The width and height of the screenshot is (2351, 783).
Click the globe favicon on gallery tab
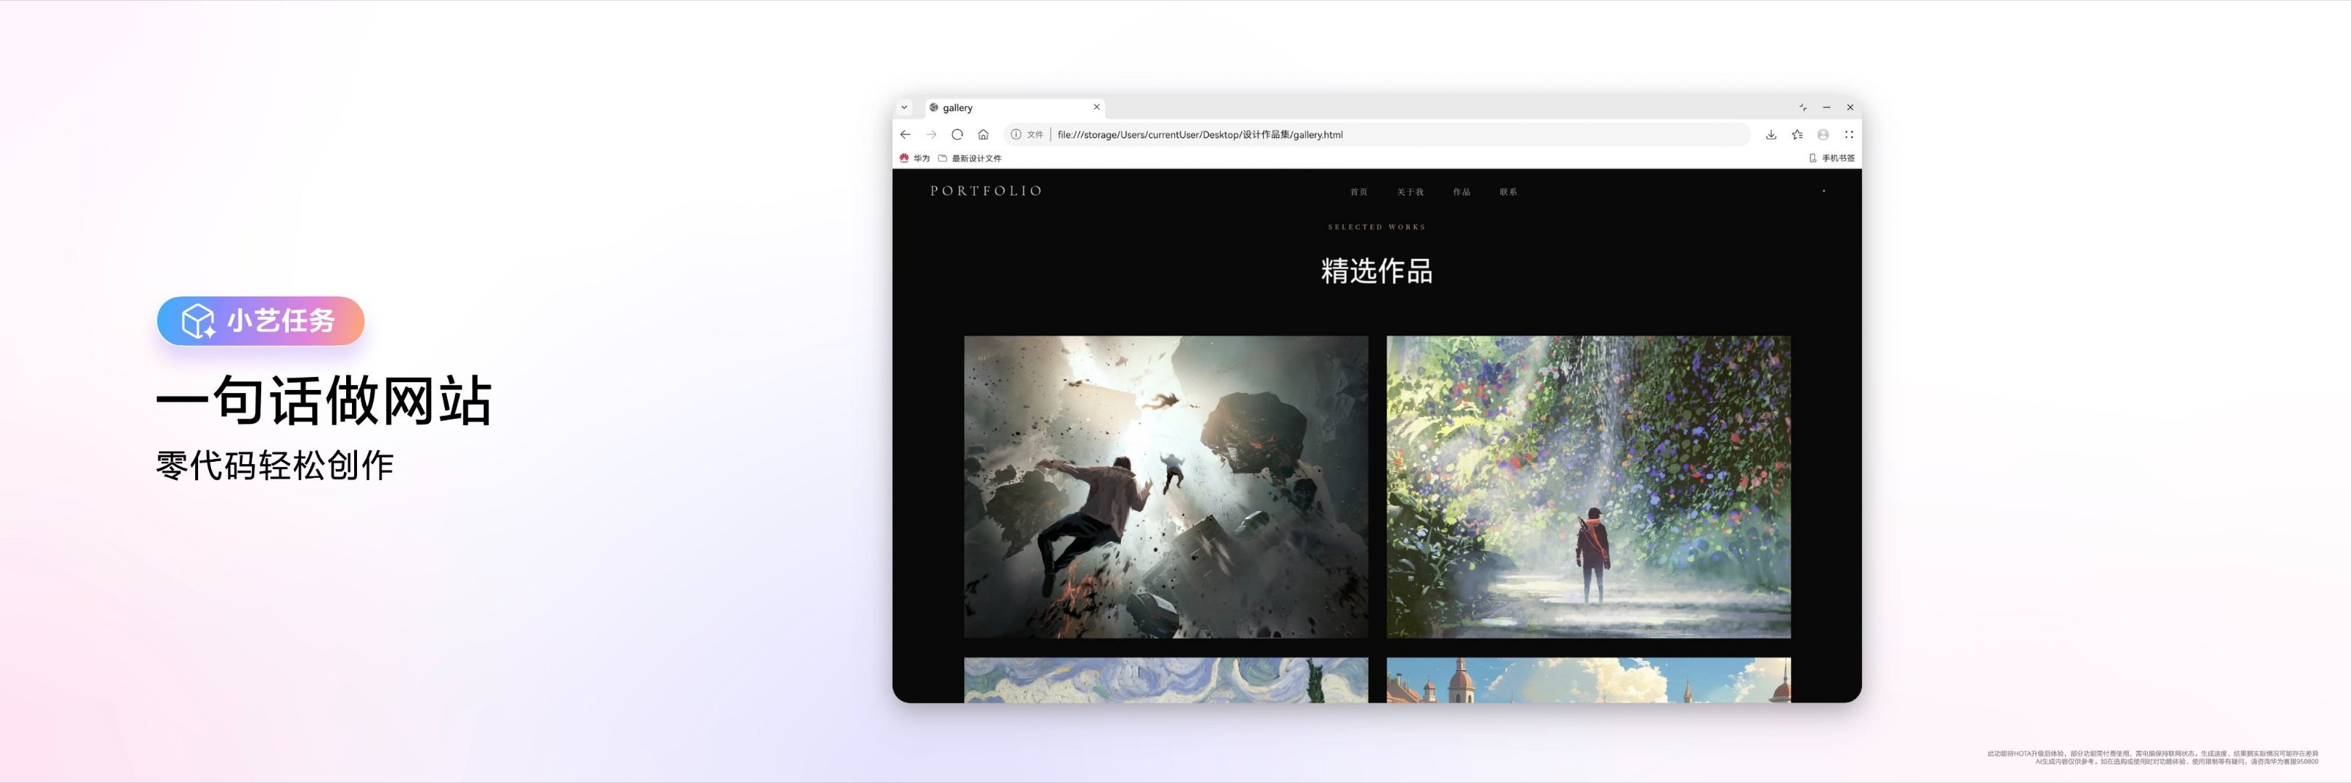[934, 107]
